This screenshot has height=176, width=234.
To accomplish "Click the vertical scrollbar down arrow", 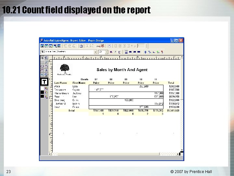I will (182, 150).
